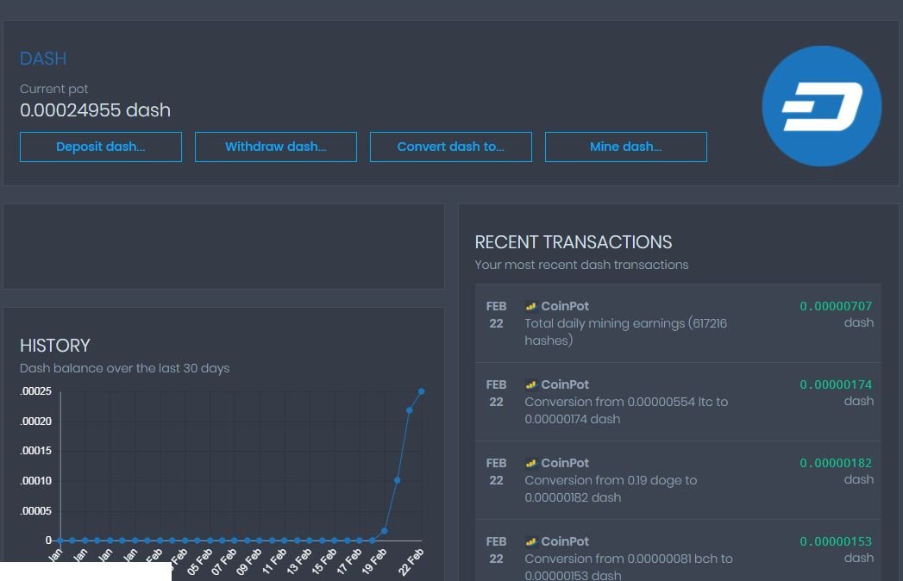
Task: Click Conversion from 0.00000554 ltc text
Action: (x=626, y=410)
